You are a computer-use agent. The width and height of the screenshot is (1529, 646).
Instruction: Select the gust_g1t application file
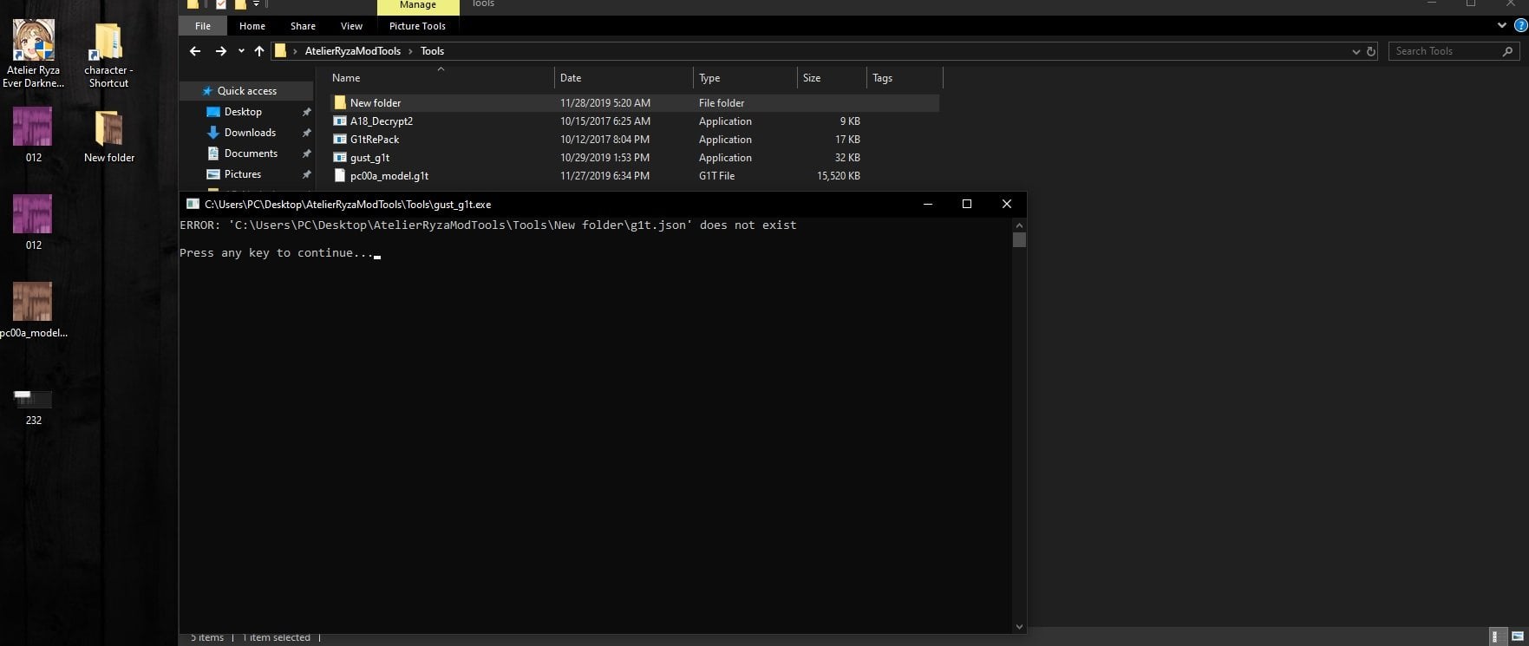point(634,158)
